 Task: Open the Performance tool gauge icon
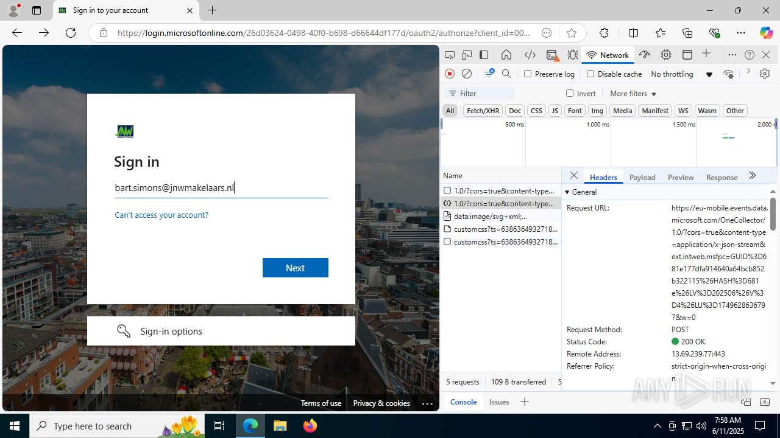click(645, 55)
